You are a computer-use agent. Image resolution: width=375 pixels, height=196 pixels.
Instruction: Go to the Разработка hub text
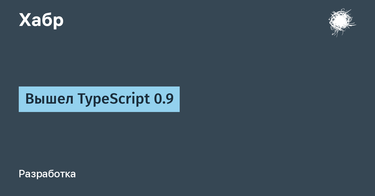pos(47,174)
